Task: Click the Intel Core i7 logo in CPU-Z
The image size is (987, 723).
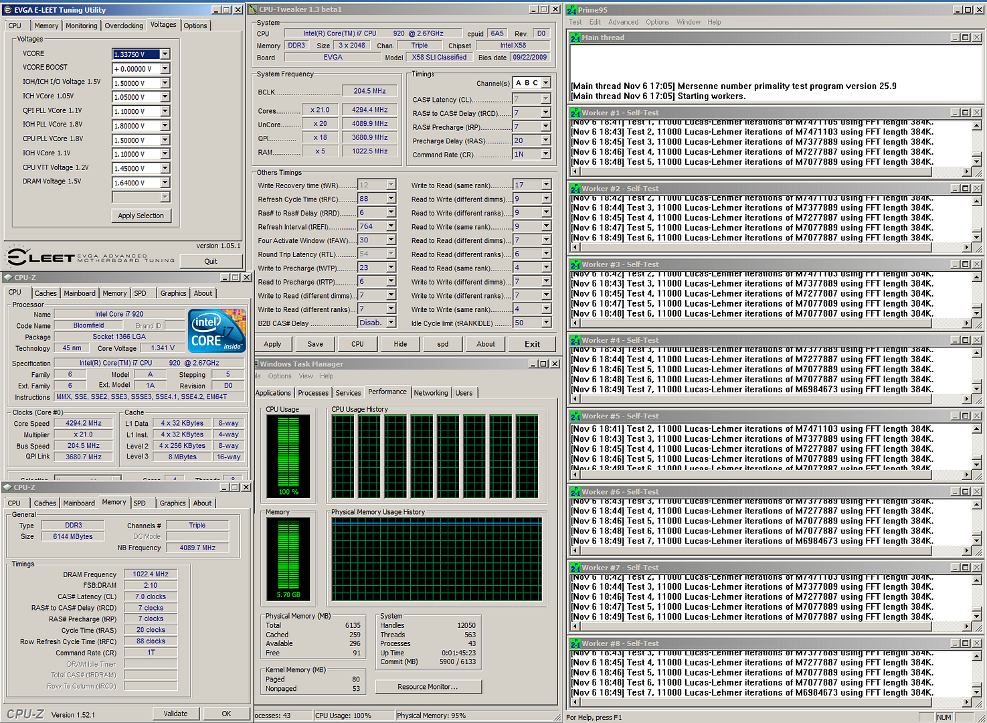Action: 217,330
